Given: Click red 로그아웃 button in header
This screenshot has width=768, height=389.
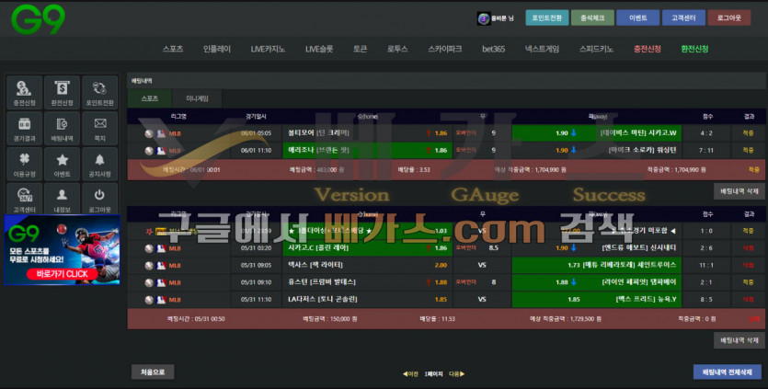Looking at the screenshot, I should click(x=728, y=18).
